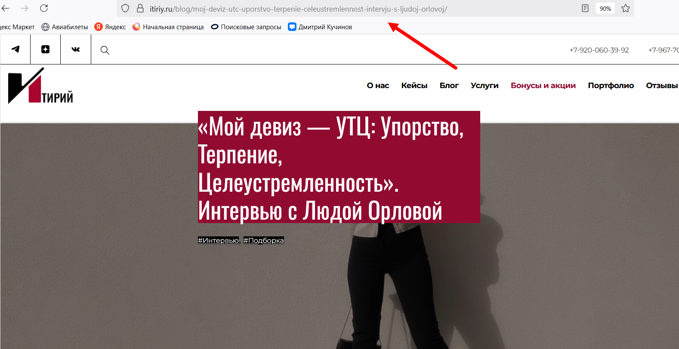Open the Авиабилеты bookmark
Image resolution: width=679 pixels, height=349 pixels.
point(65,27)
